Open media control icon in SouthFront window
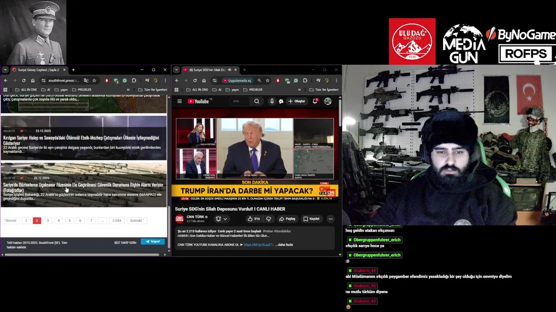 point(147,81)
